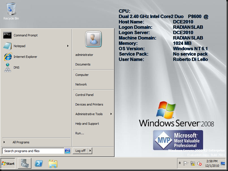Open the DNS manager shortcut

click(x=36, y=67)
